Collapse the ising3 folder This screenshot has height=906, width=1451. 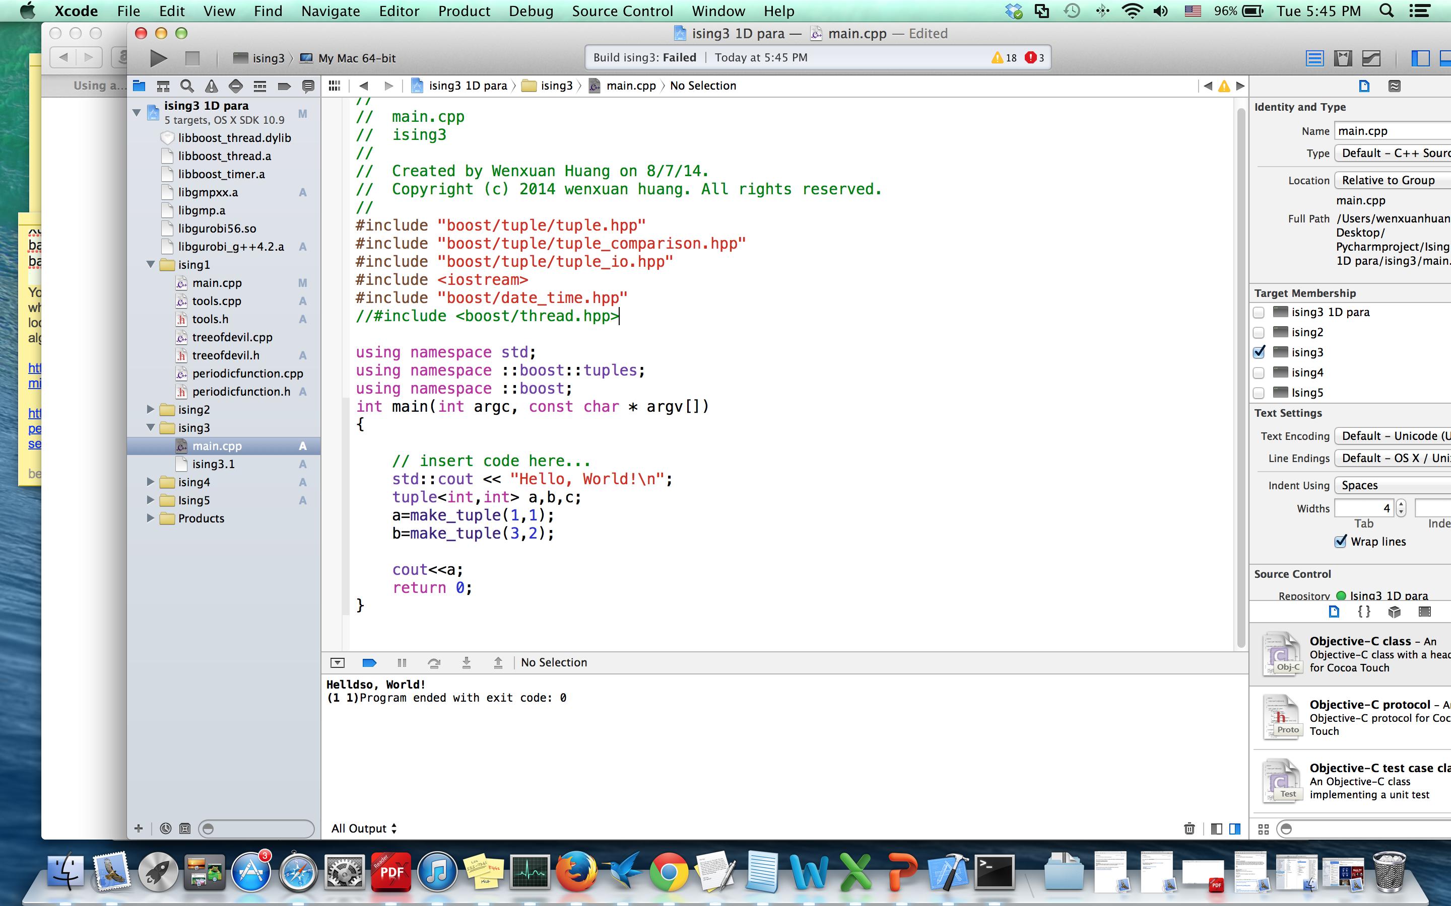pos(151,428)
